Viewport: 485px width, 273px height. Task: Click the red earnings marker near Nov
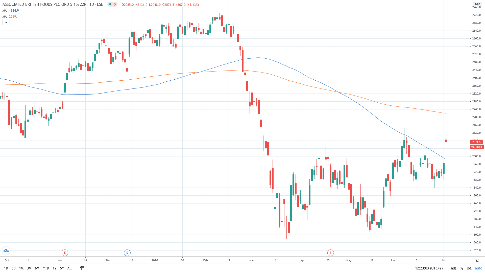pos(65,253)
